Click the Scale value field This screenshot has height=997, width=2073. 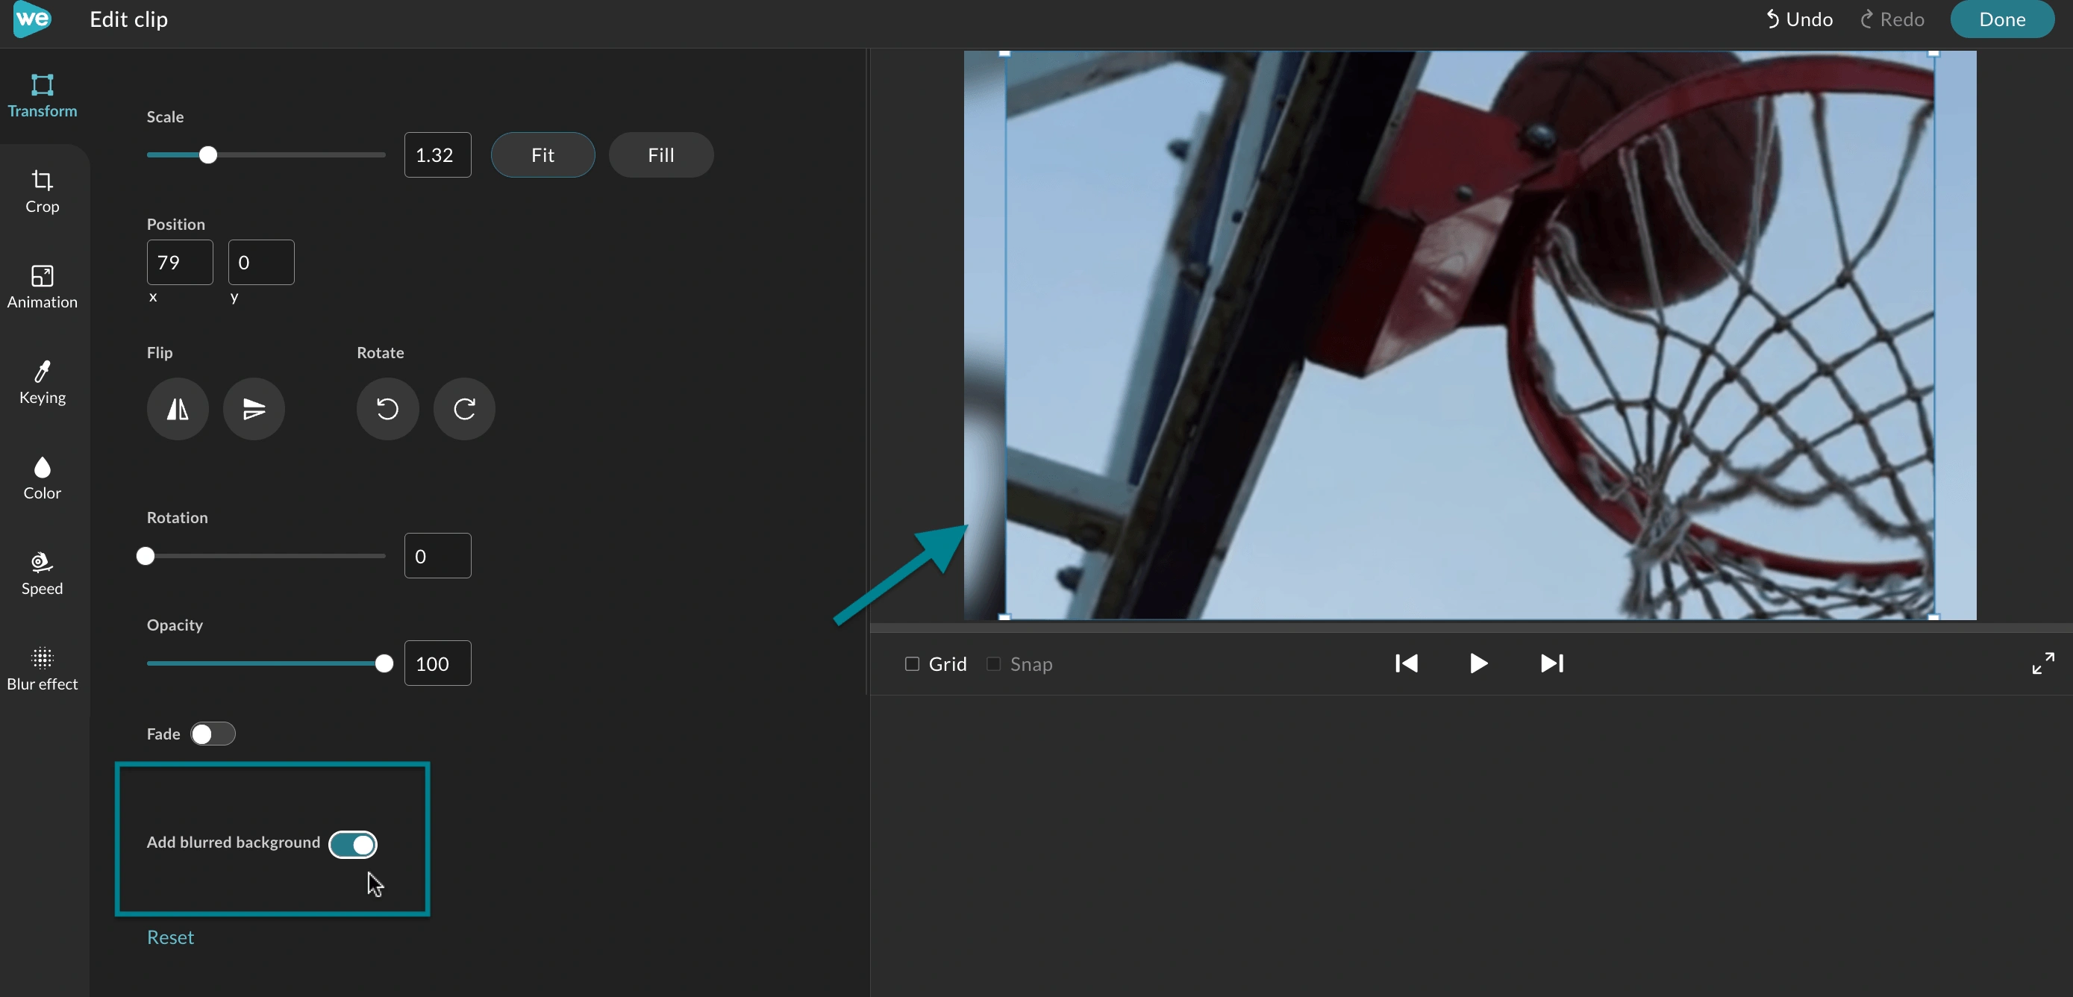[438, 155]
